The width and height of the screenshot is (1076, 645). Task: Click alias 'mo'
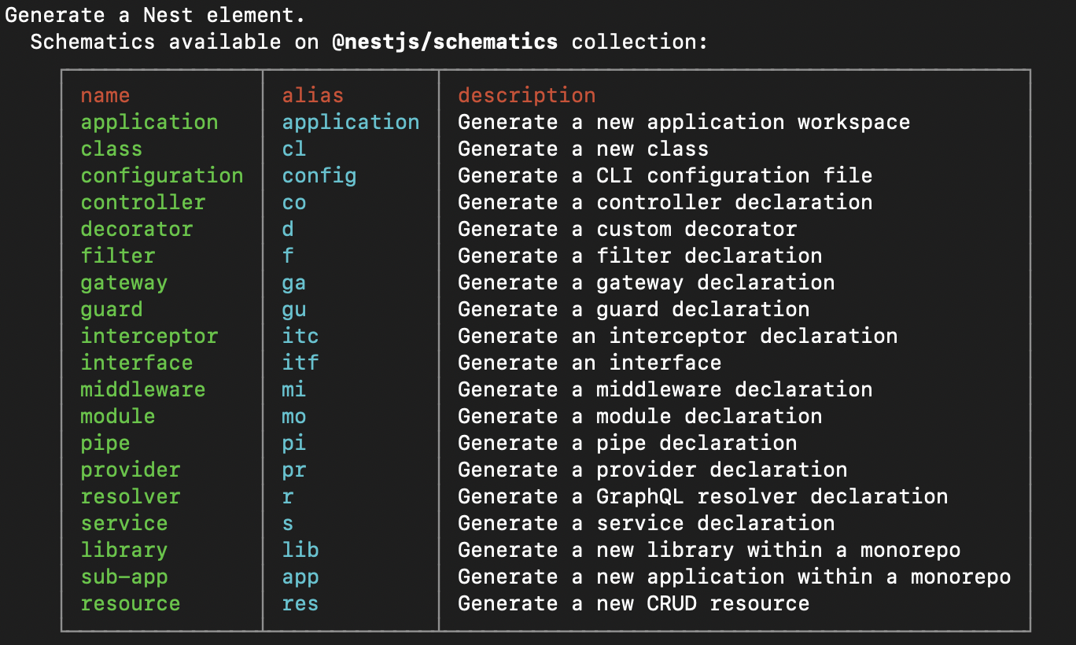[294, 417]
